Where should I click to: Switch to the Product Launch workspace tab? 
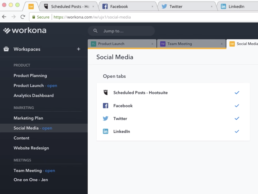pyautogui.click(x=122, y=44)
